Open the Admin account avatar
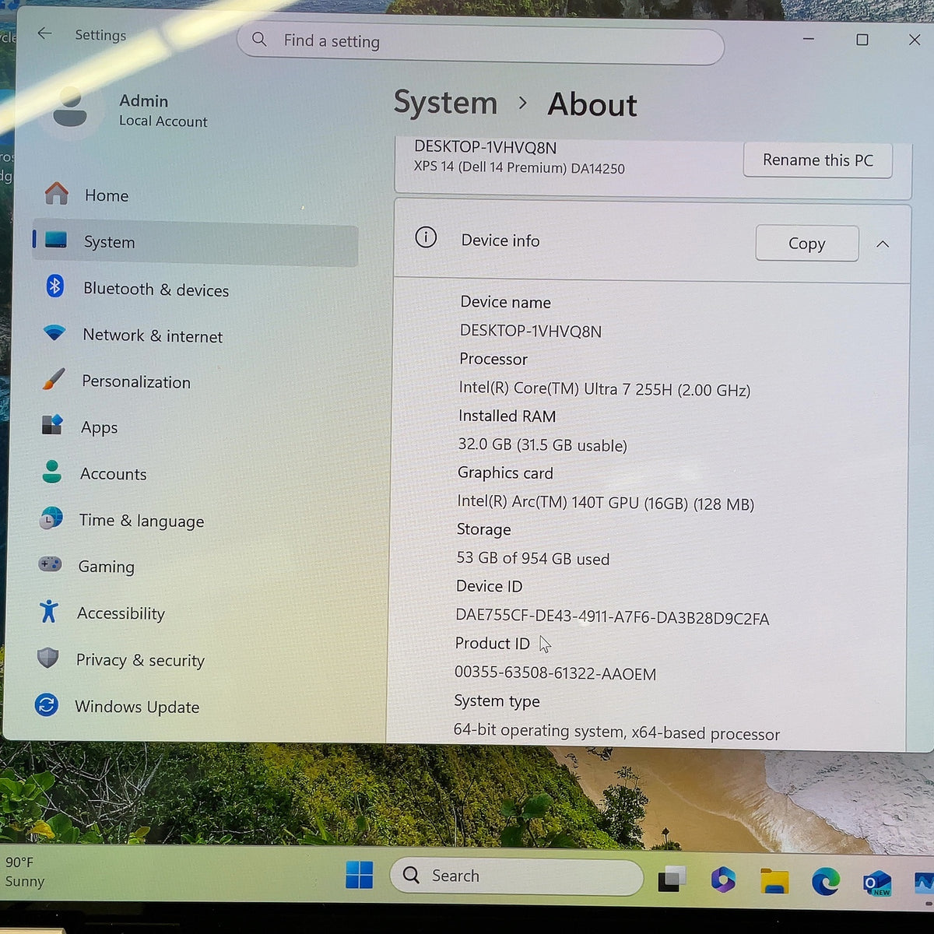934x934 pixels. coord(71,108)
